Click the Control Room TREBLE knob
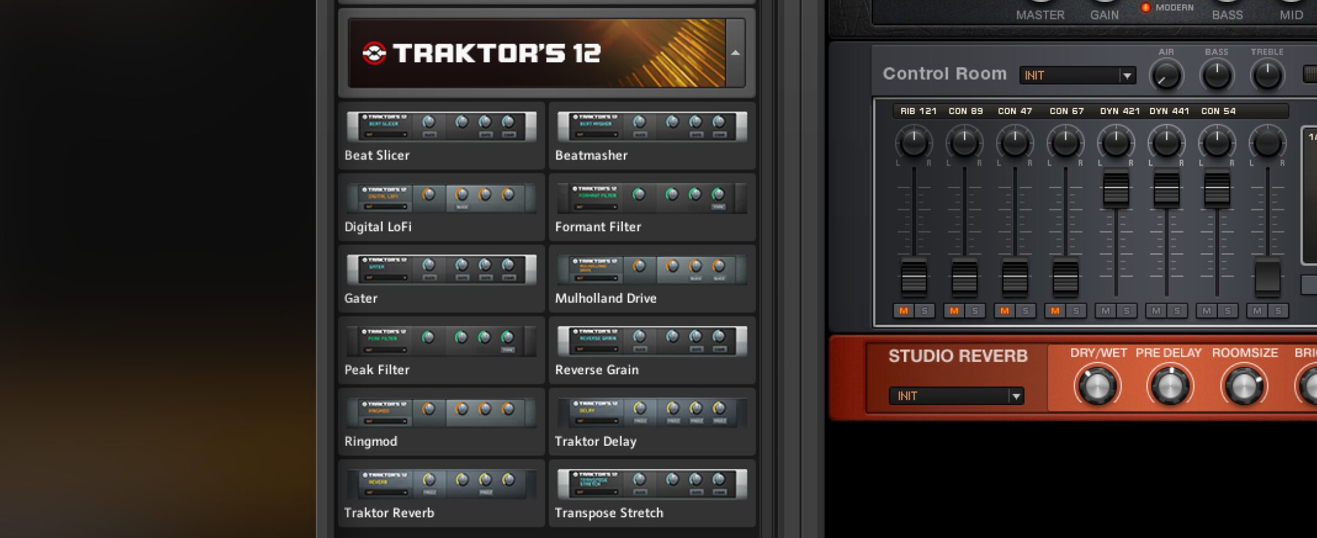This screenshot has width=1317, height=538. tap(1267, 76)
